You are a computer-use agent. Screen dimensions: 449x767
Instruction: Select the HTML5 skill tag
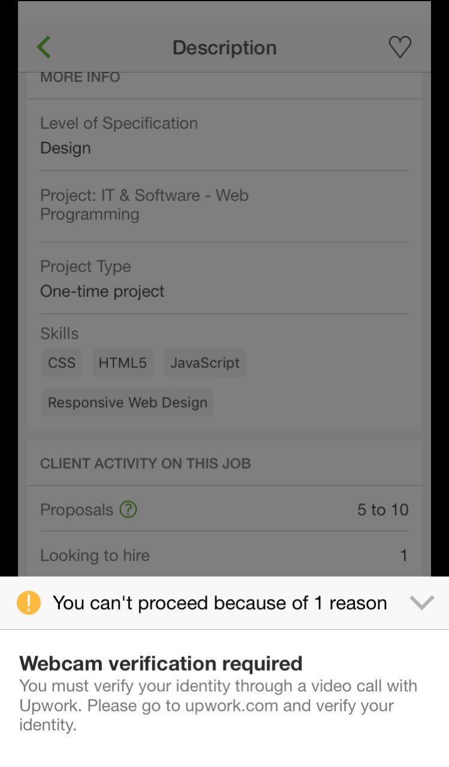(122, 363)
